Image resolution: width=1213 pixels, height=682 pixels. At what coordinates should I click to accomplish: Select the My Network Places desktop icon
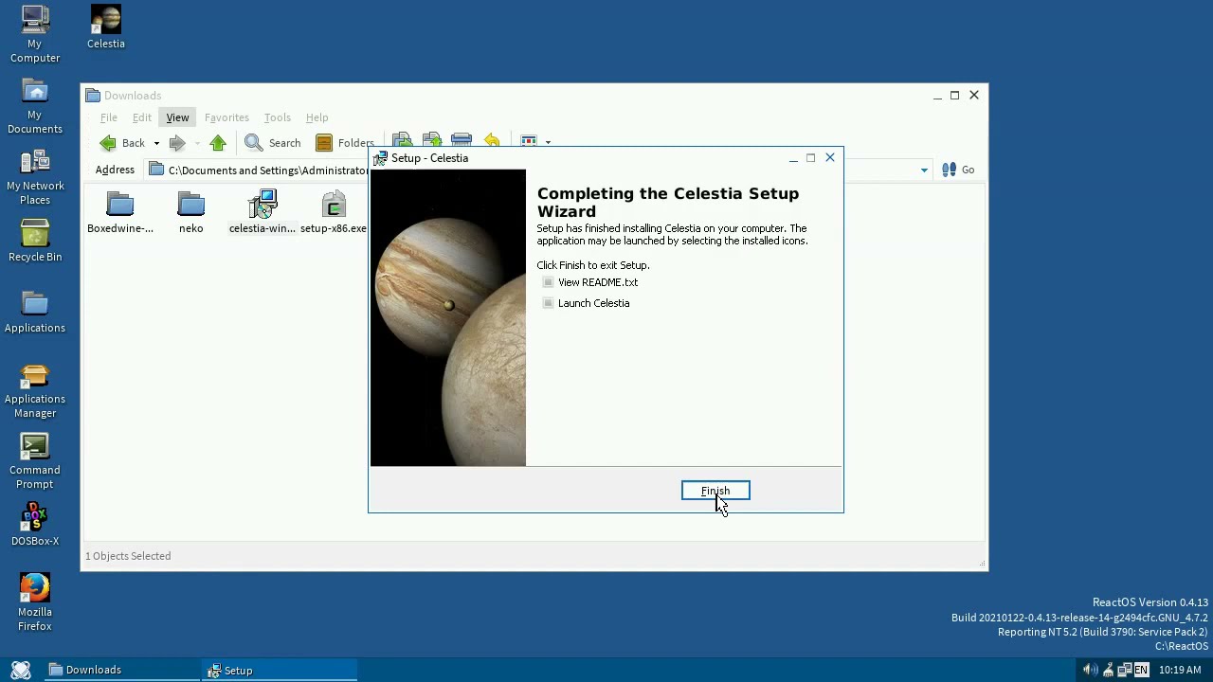tap(35, 176)
